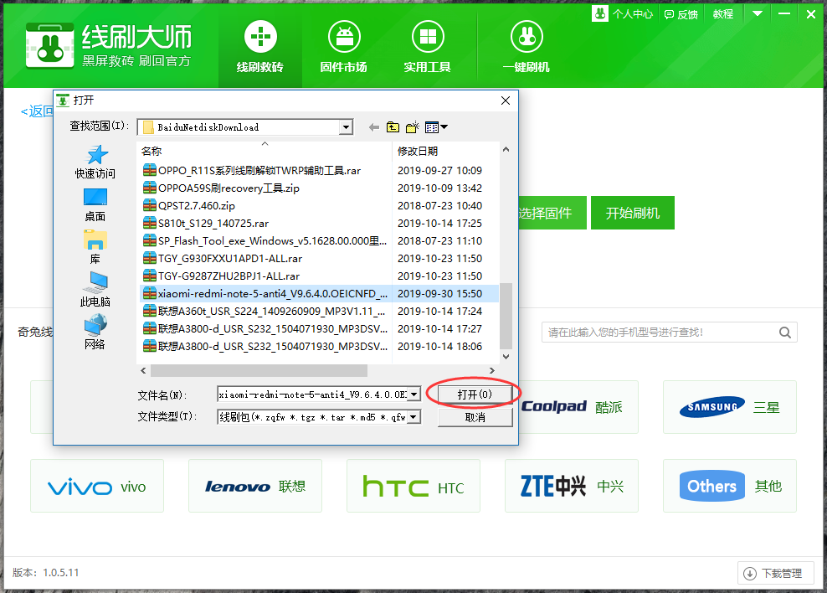The width and height of the screenshot is (827, 593).
Task: Open the 线刷救砖 tab
Action: (x=260, y=46)
